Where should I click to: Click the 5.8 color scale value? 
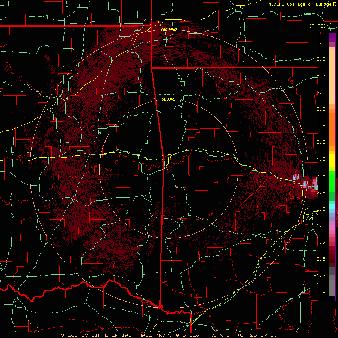point(321,125)
